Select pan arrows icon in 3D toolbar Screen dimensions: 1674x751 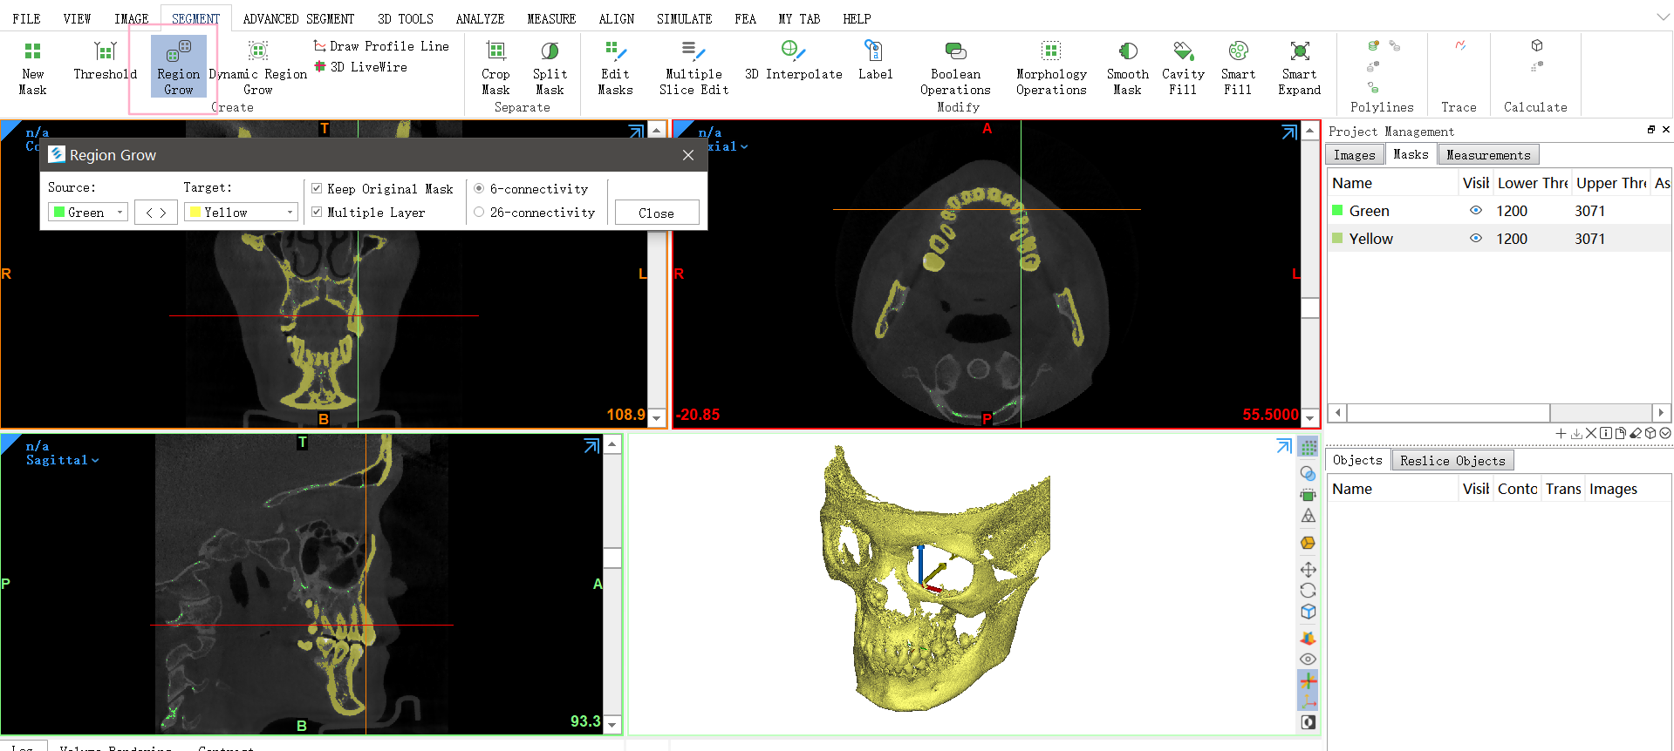pos(1308,570)
